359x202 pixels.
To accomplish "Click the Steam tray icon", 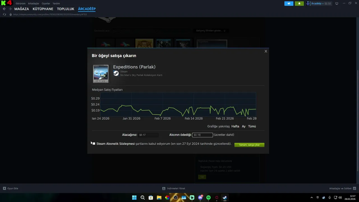I will tap(324, 198).
